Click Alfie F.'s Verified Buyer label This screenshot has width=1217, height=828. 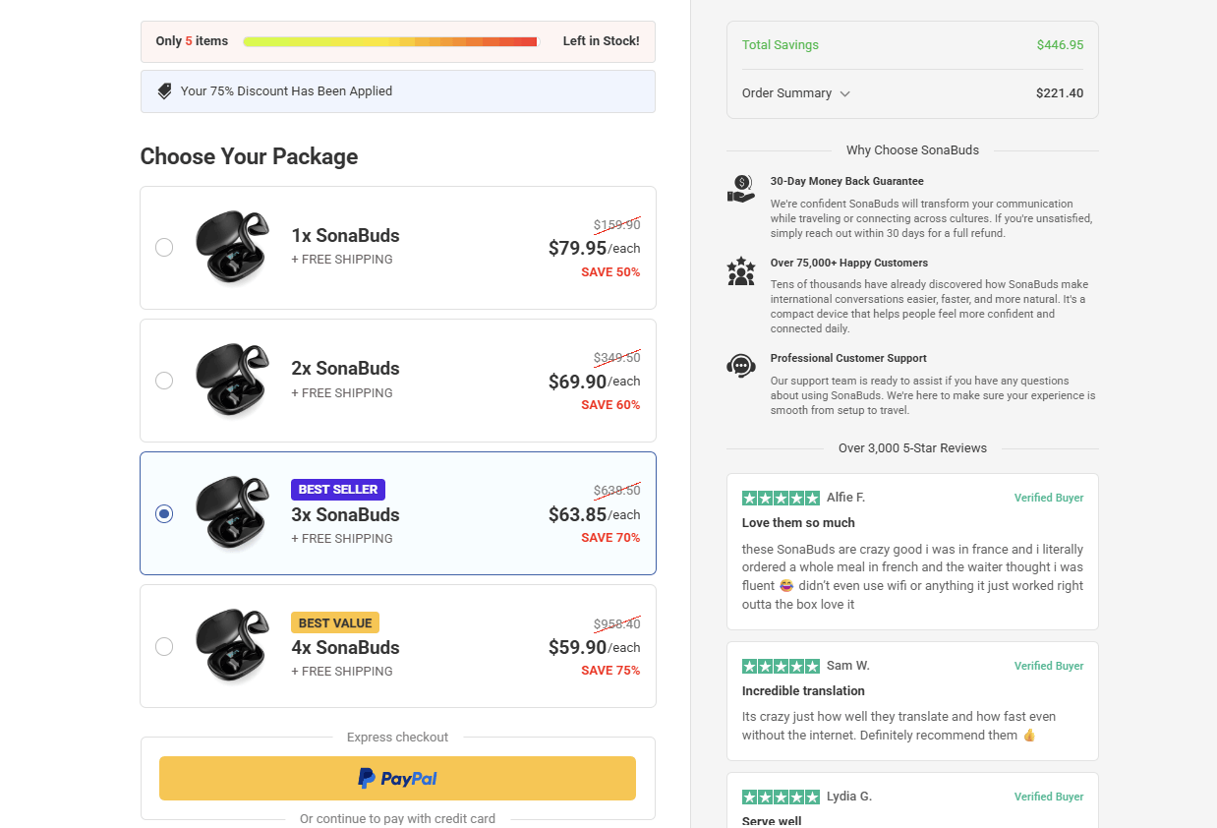[1048, 499]
